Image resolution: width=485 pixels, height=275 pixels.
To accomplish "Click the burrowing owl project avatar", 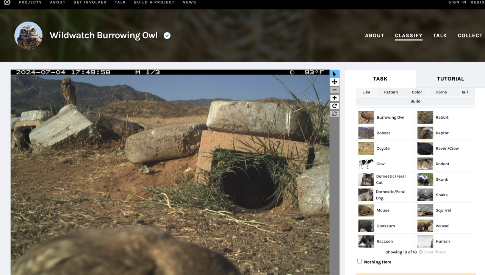I will point(28,36).
